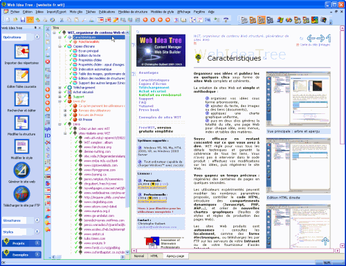Click the open folder toolbar icon
346x266 pixels.
pos(15,20)
